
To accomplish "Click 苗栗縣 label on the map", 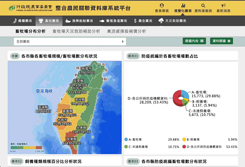I will point(78,81).
